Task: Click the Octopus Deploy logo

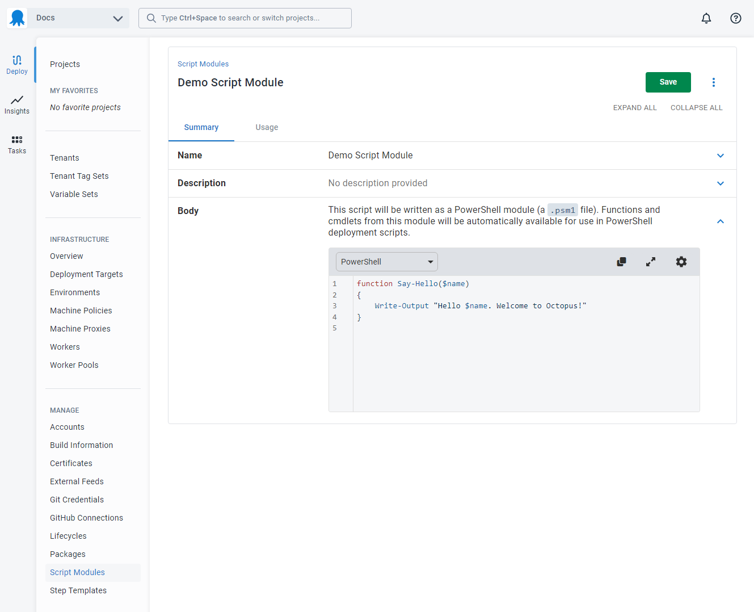Action: pyautogui.click(x=17, y=18)
